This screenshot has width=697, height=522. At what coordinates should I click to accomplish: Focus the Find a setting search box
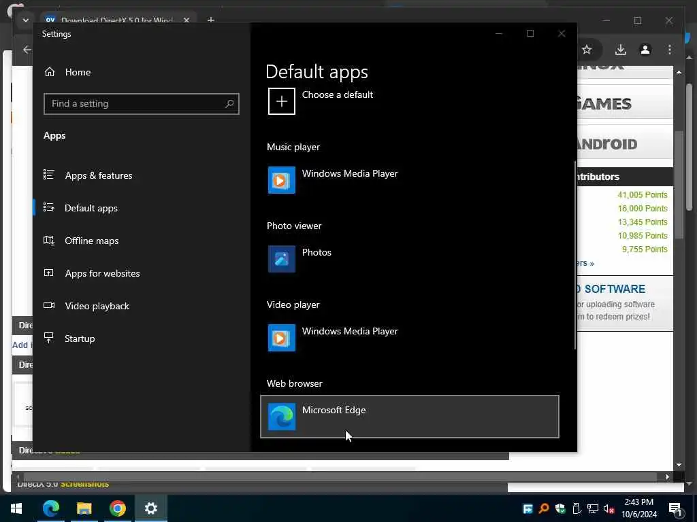(x=142, y=104)
